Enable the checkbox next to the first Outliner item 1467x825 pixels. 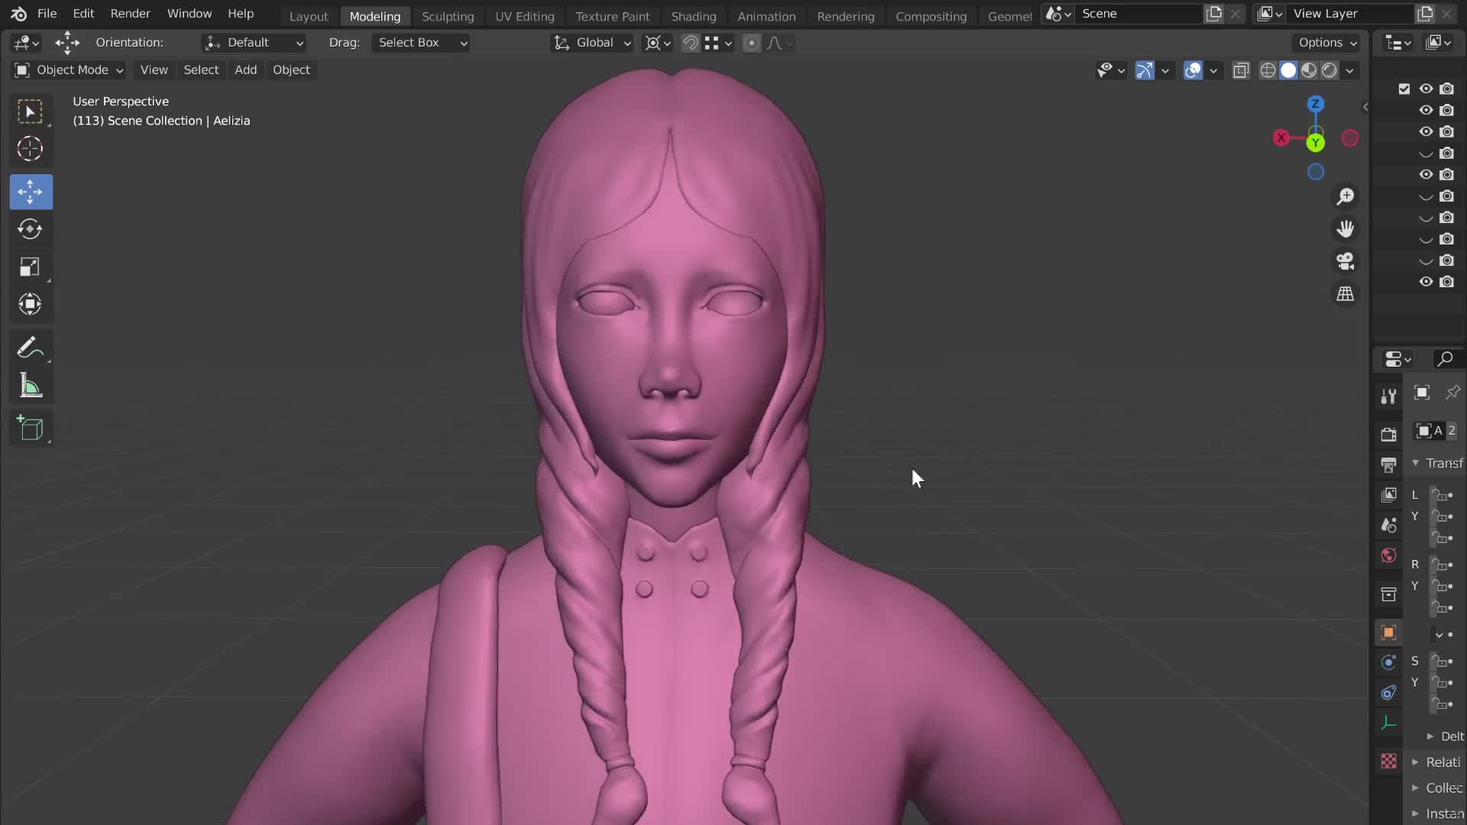(1404, 89)
